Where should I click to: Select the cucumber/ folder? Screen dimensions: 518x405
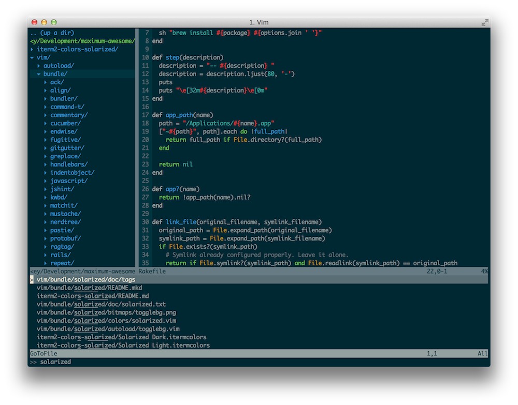(65, 123)
